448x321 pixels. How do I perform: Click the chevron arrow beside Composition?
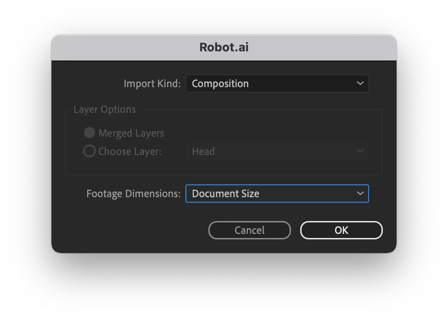pyautogui.click(x=360, y=83)
